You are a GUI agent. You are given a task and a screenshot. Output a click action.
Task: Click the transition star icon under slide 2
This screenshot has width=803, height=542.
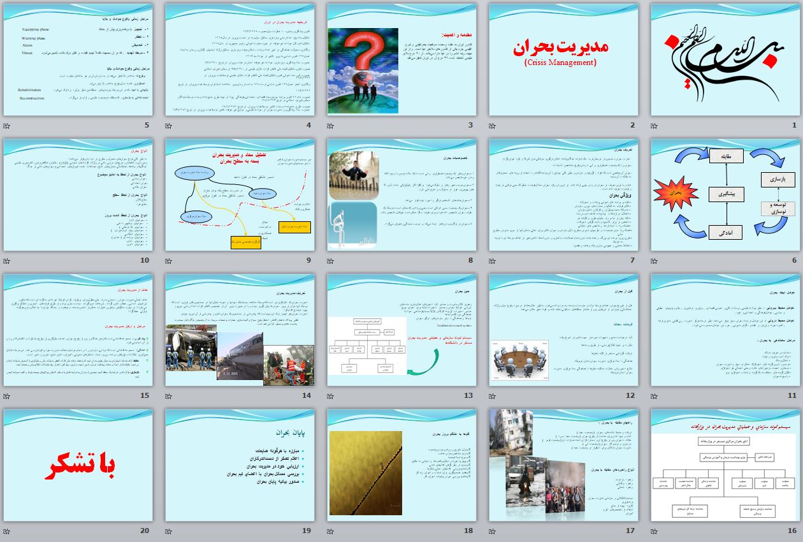[x=492, y=126]
